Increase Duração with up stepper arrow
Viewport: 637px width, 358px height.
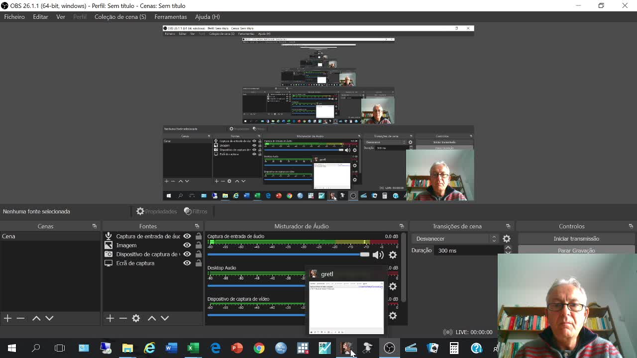(508, 248)
